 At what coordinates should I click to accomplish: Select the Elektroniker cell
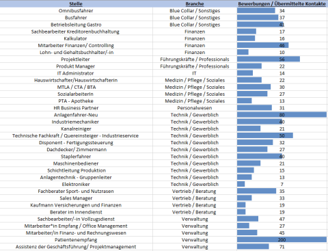76,184
